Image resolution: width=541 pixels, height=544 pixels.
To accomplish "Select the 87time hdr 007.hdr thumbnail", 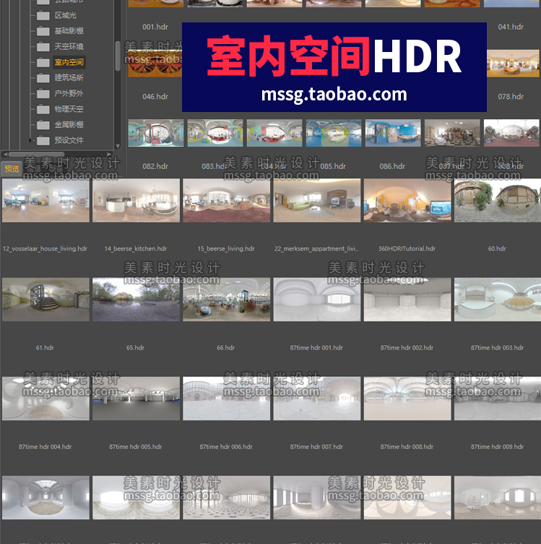I will (317, 399).
